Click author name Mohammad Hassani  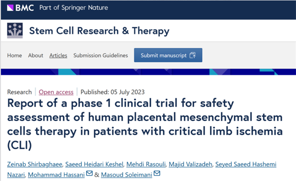tap(56, 175)
